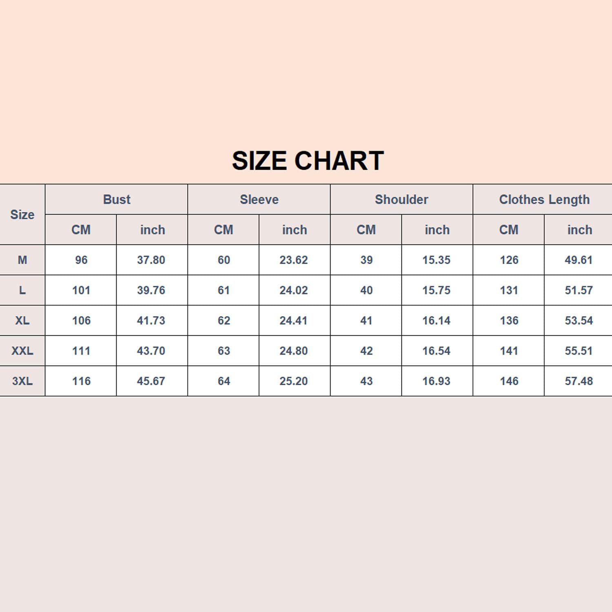The height and width of the screenshot is (612, 612).
Task: Click the inch subheader under Shoulder
Action: pos(437,230)
